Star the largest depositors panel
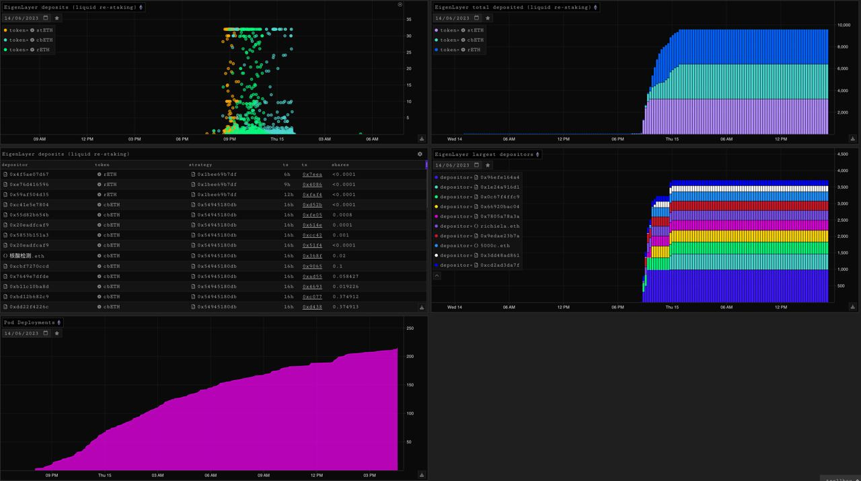The height and width of the screenshot is (481, 861). (x=488, y=165)
